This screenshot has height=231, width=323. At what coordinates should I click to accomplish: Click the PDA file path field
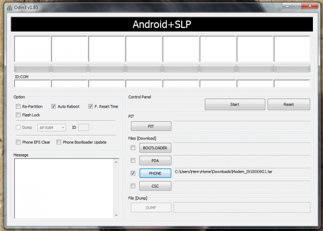click(x=242, y=160)
